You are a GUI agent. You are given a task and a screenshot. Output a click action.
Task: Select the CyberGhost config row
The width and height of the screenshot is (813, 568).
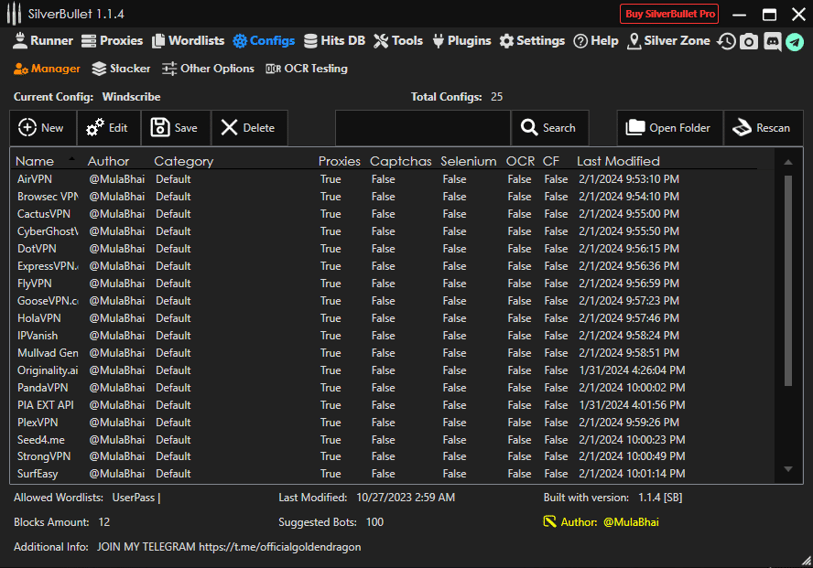coord(394,231)
